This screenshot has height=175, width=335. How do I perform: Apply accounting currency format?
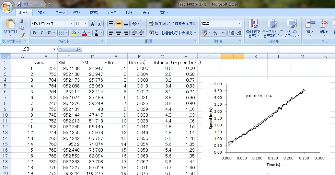pyautogui.click(x=204, y=33)
